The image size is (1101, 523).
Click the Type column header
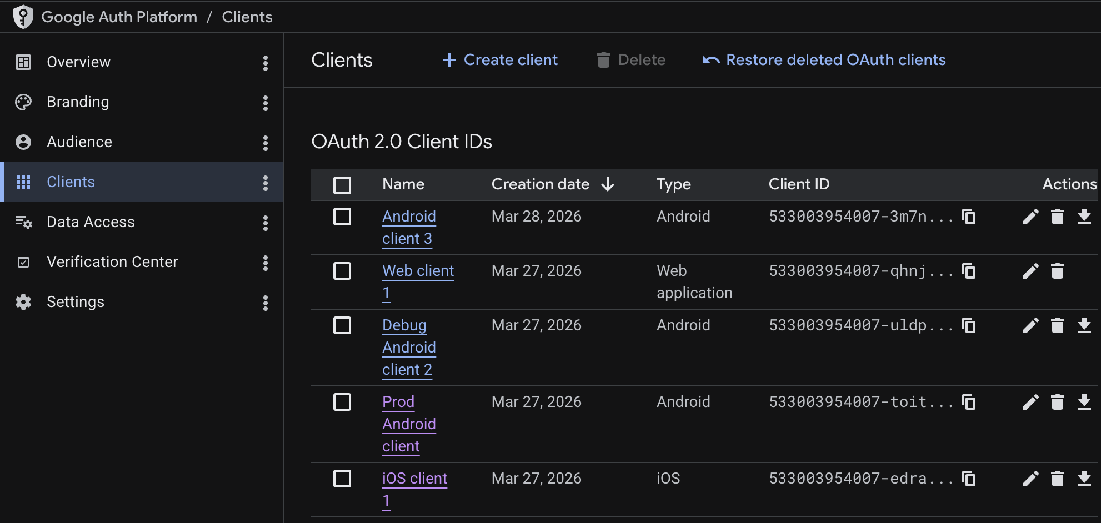(674, 184)
